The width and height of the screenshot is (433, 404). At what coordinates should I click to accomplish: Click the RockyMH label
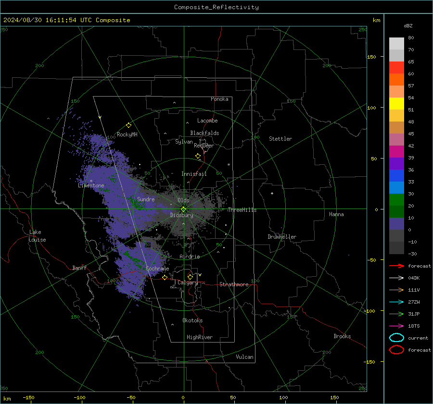[127, 135]
